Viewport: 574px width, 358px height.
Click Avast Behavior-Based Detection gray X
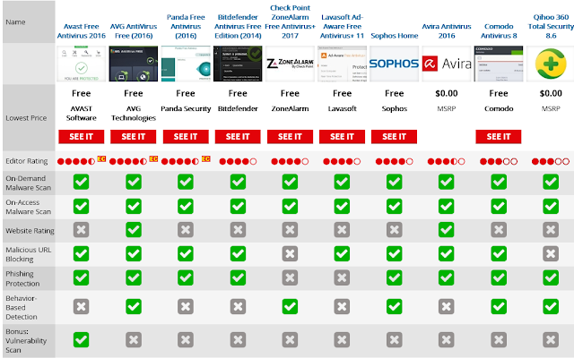click(x=82, y=306)
